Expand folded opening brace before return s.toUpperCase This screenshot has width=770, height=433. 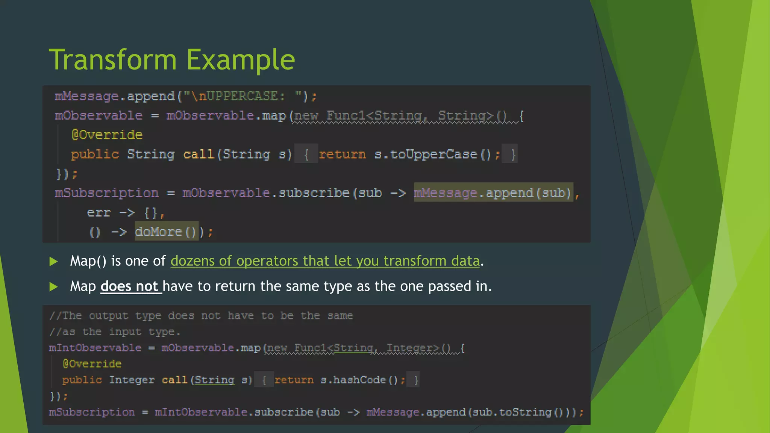point(306,154)
